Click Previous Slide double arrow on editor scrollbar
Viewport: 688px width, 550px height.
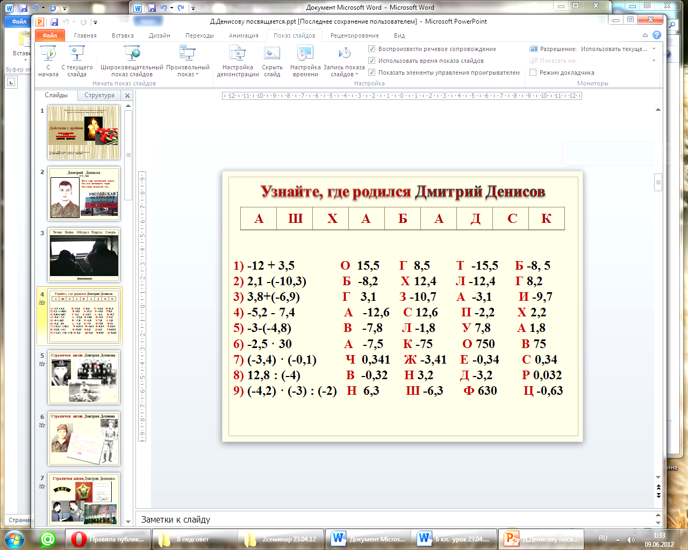click(658, 487)
